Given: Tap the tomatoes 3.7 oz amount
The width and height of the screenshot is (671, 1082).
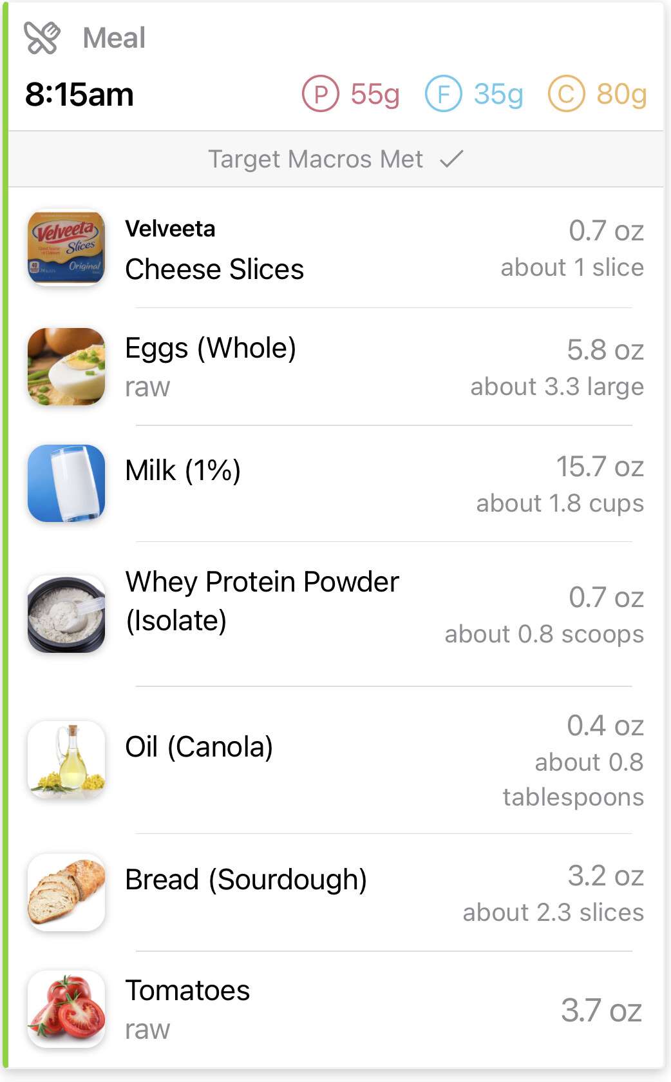Looking at the screenshot, I should 601,1010.
